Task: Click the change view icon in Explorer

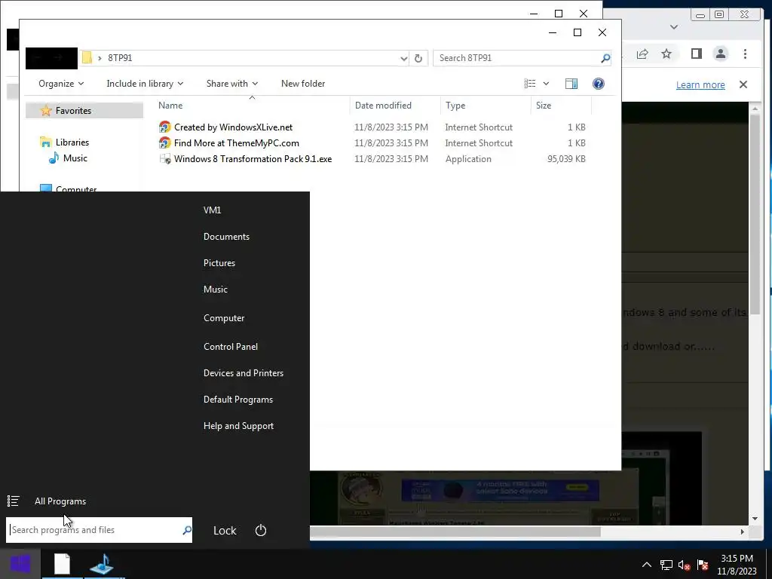Action: click(530, 84)
